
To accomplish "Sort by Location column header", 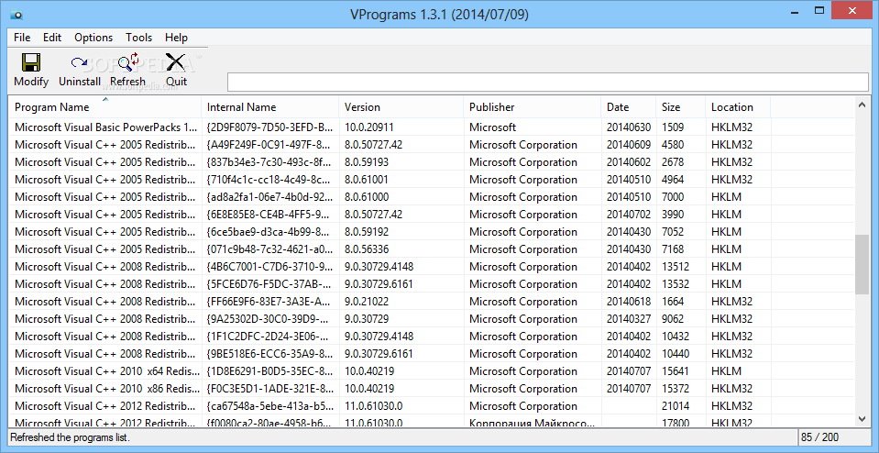I will pyautogui.click(x=738, y=107).
